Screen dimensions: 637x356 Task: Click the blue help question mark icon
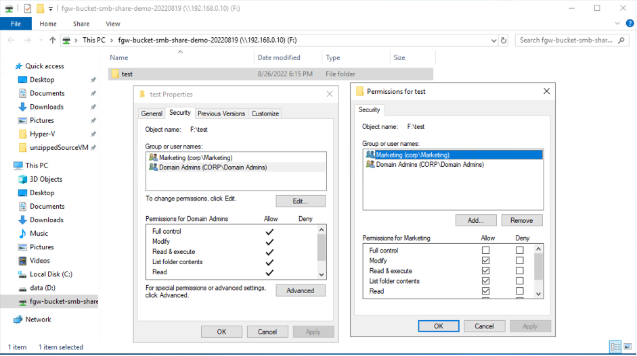[630, 24]
